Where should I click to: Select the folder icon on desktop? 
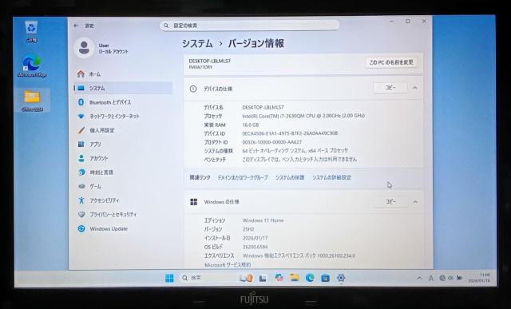(32, 101)
